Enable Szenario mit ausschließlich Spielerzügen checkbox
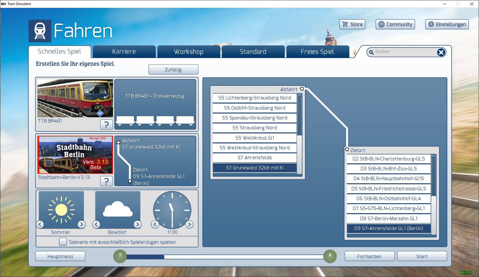 click(63, 242)
